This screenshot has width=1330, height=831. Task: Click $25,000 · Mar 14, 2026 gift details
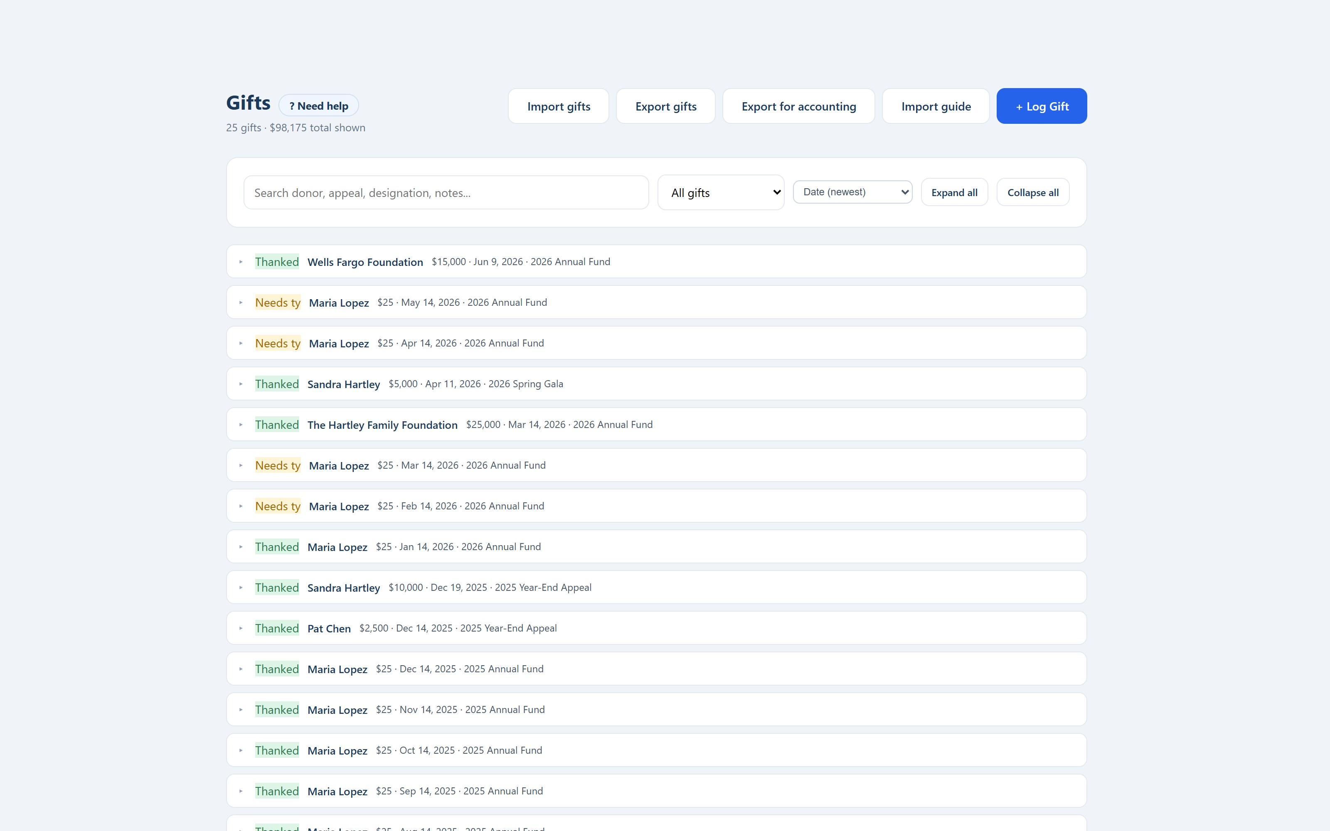click(x=559, y=424)
